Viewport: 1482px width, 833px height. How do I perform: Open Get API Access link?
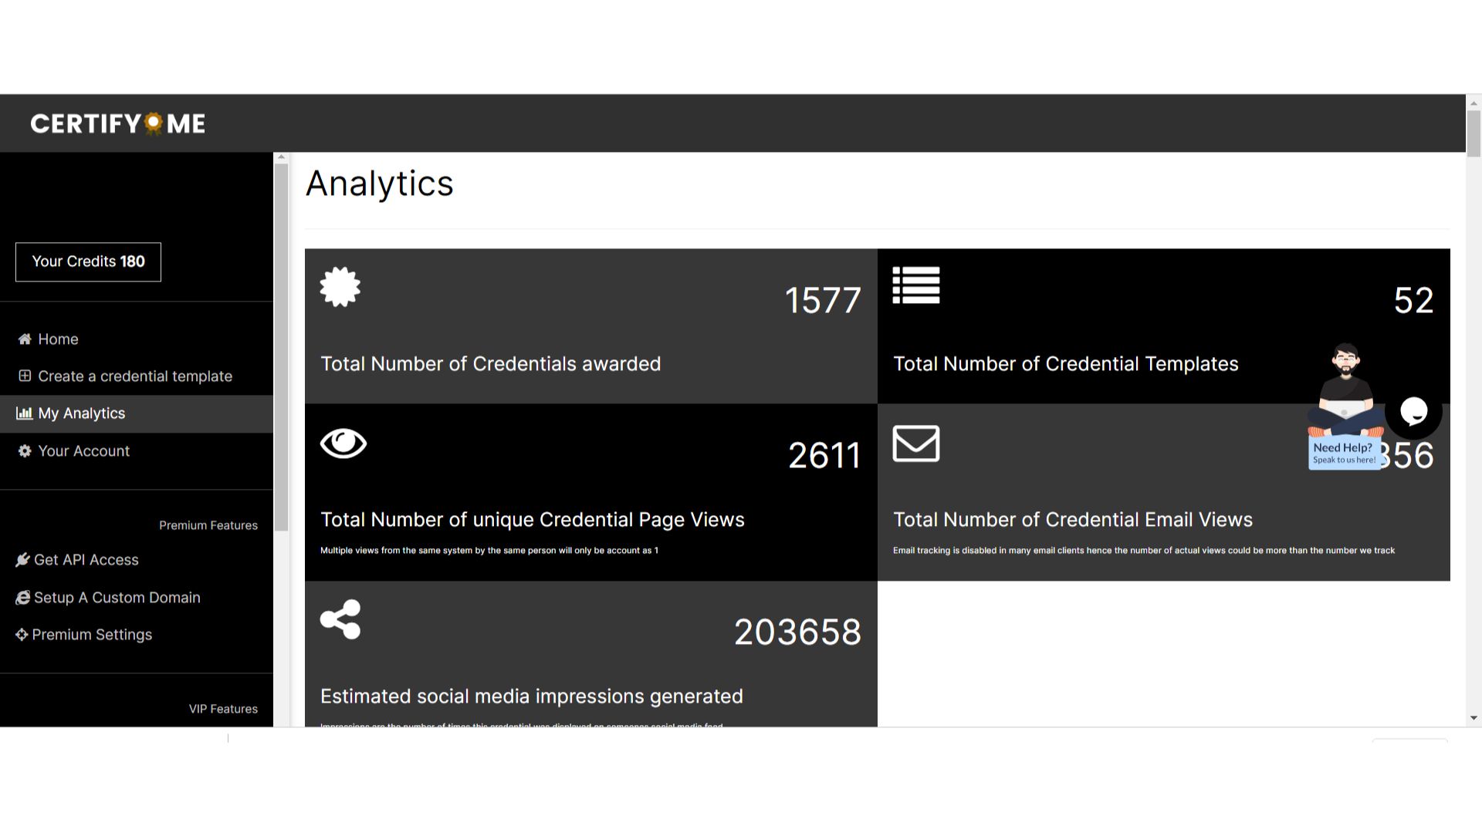[x=86, y=560]
